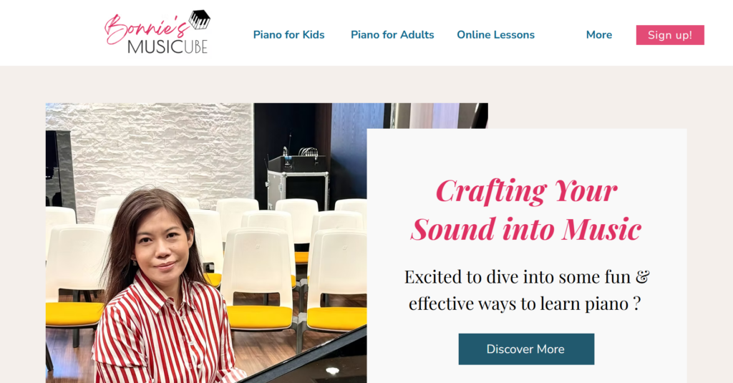The height and width of the screenshot is (383, 733).
Task: Click the white brick wall in the photo
Action: (159, 155)
